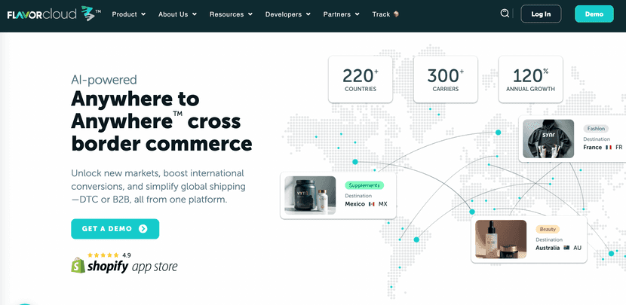This screenshot has width=626, height=305.
Task: Click the Mexico flag icon
Action: [x=371, y=204]
